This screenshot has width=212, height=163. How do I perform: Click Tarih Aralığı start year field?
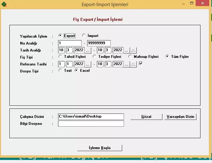tap(79, 50)
